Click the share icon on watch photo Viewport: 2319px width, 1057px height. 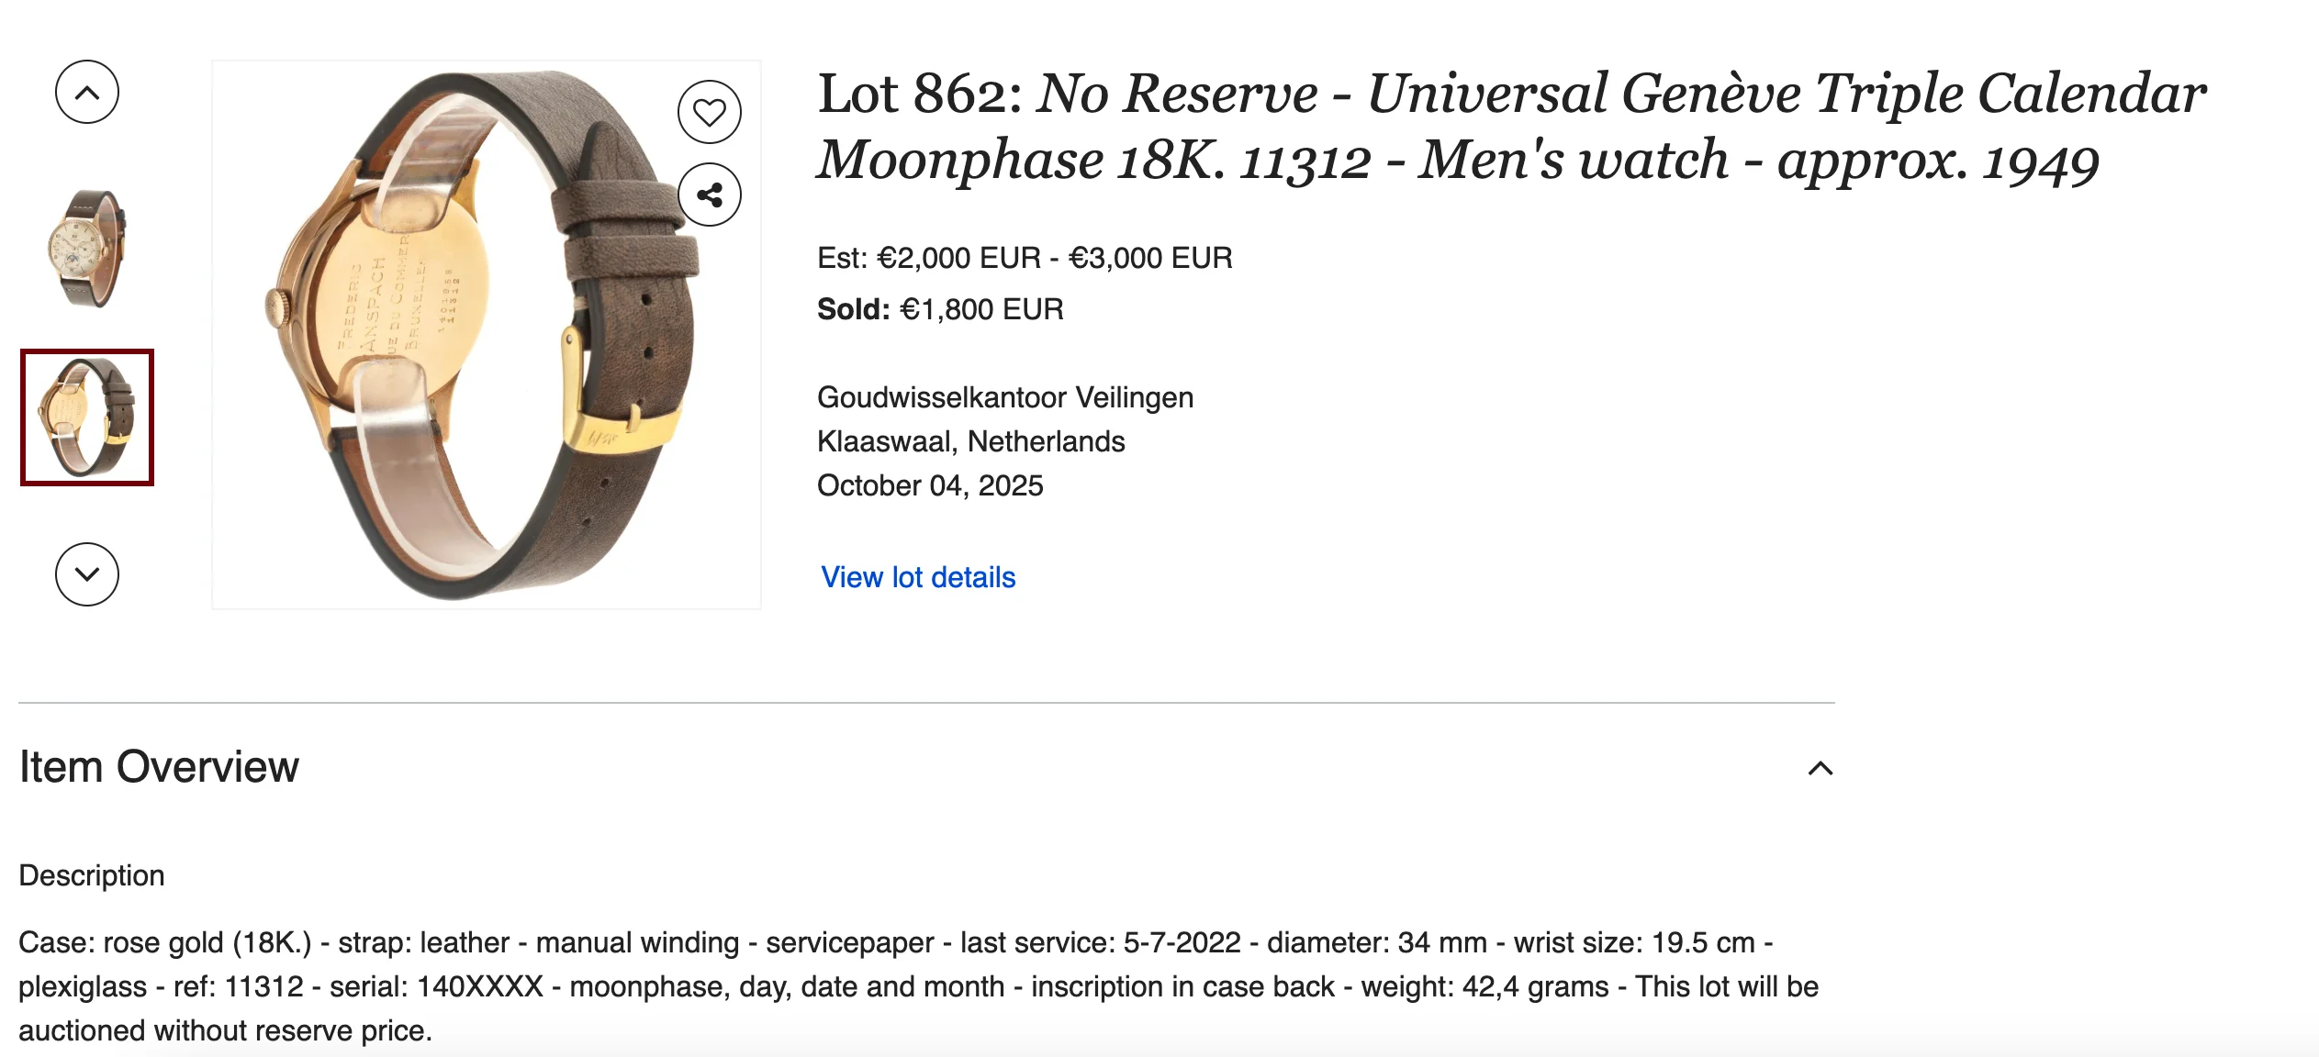709,195
